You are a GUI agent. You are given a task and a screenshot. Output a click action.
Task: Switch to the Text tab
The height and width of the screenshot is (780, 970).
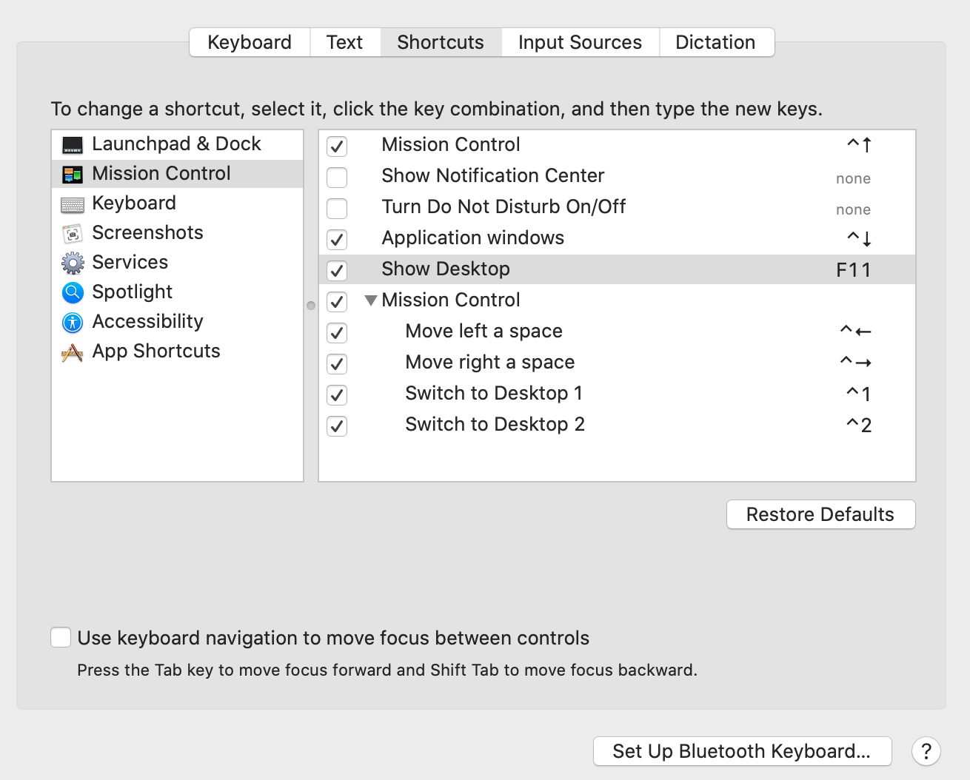point(344,42)
